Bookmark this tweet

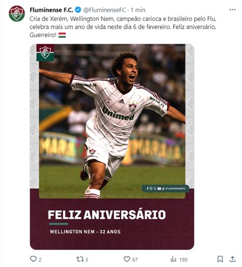coord(220,259)
